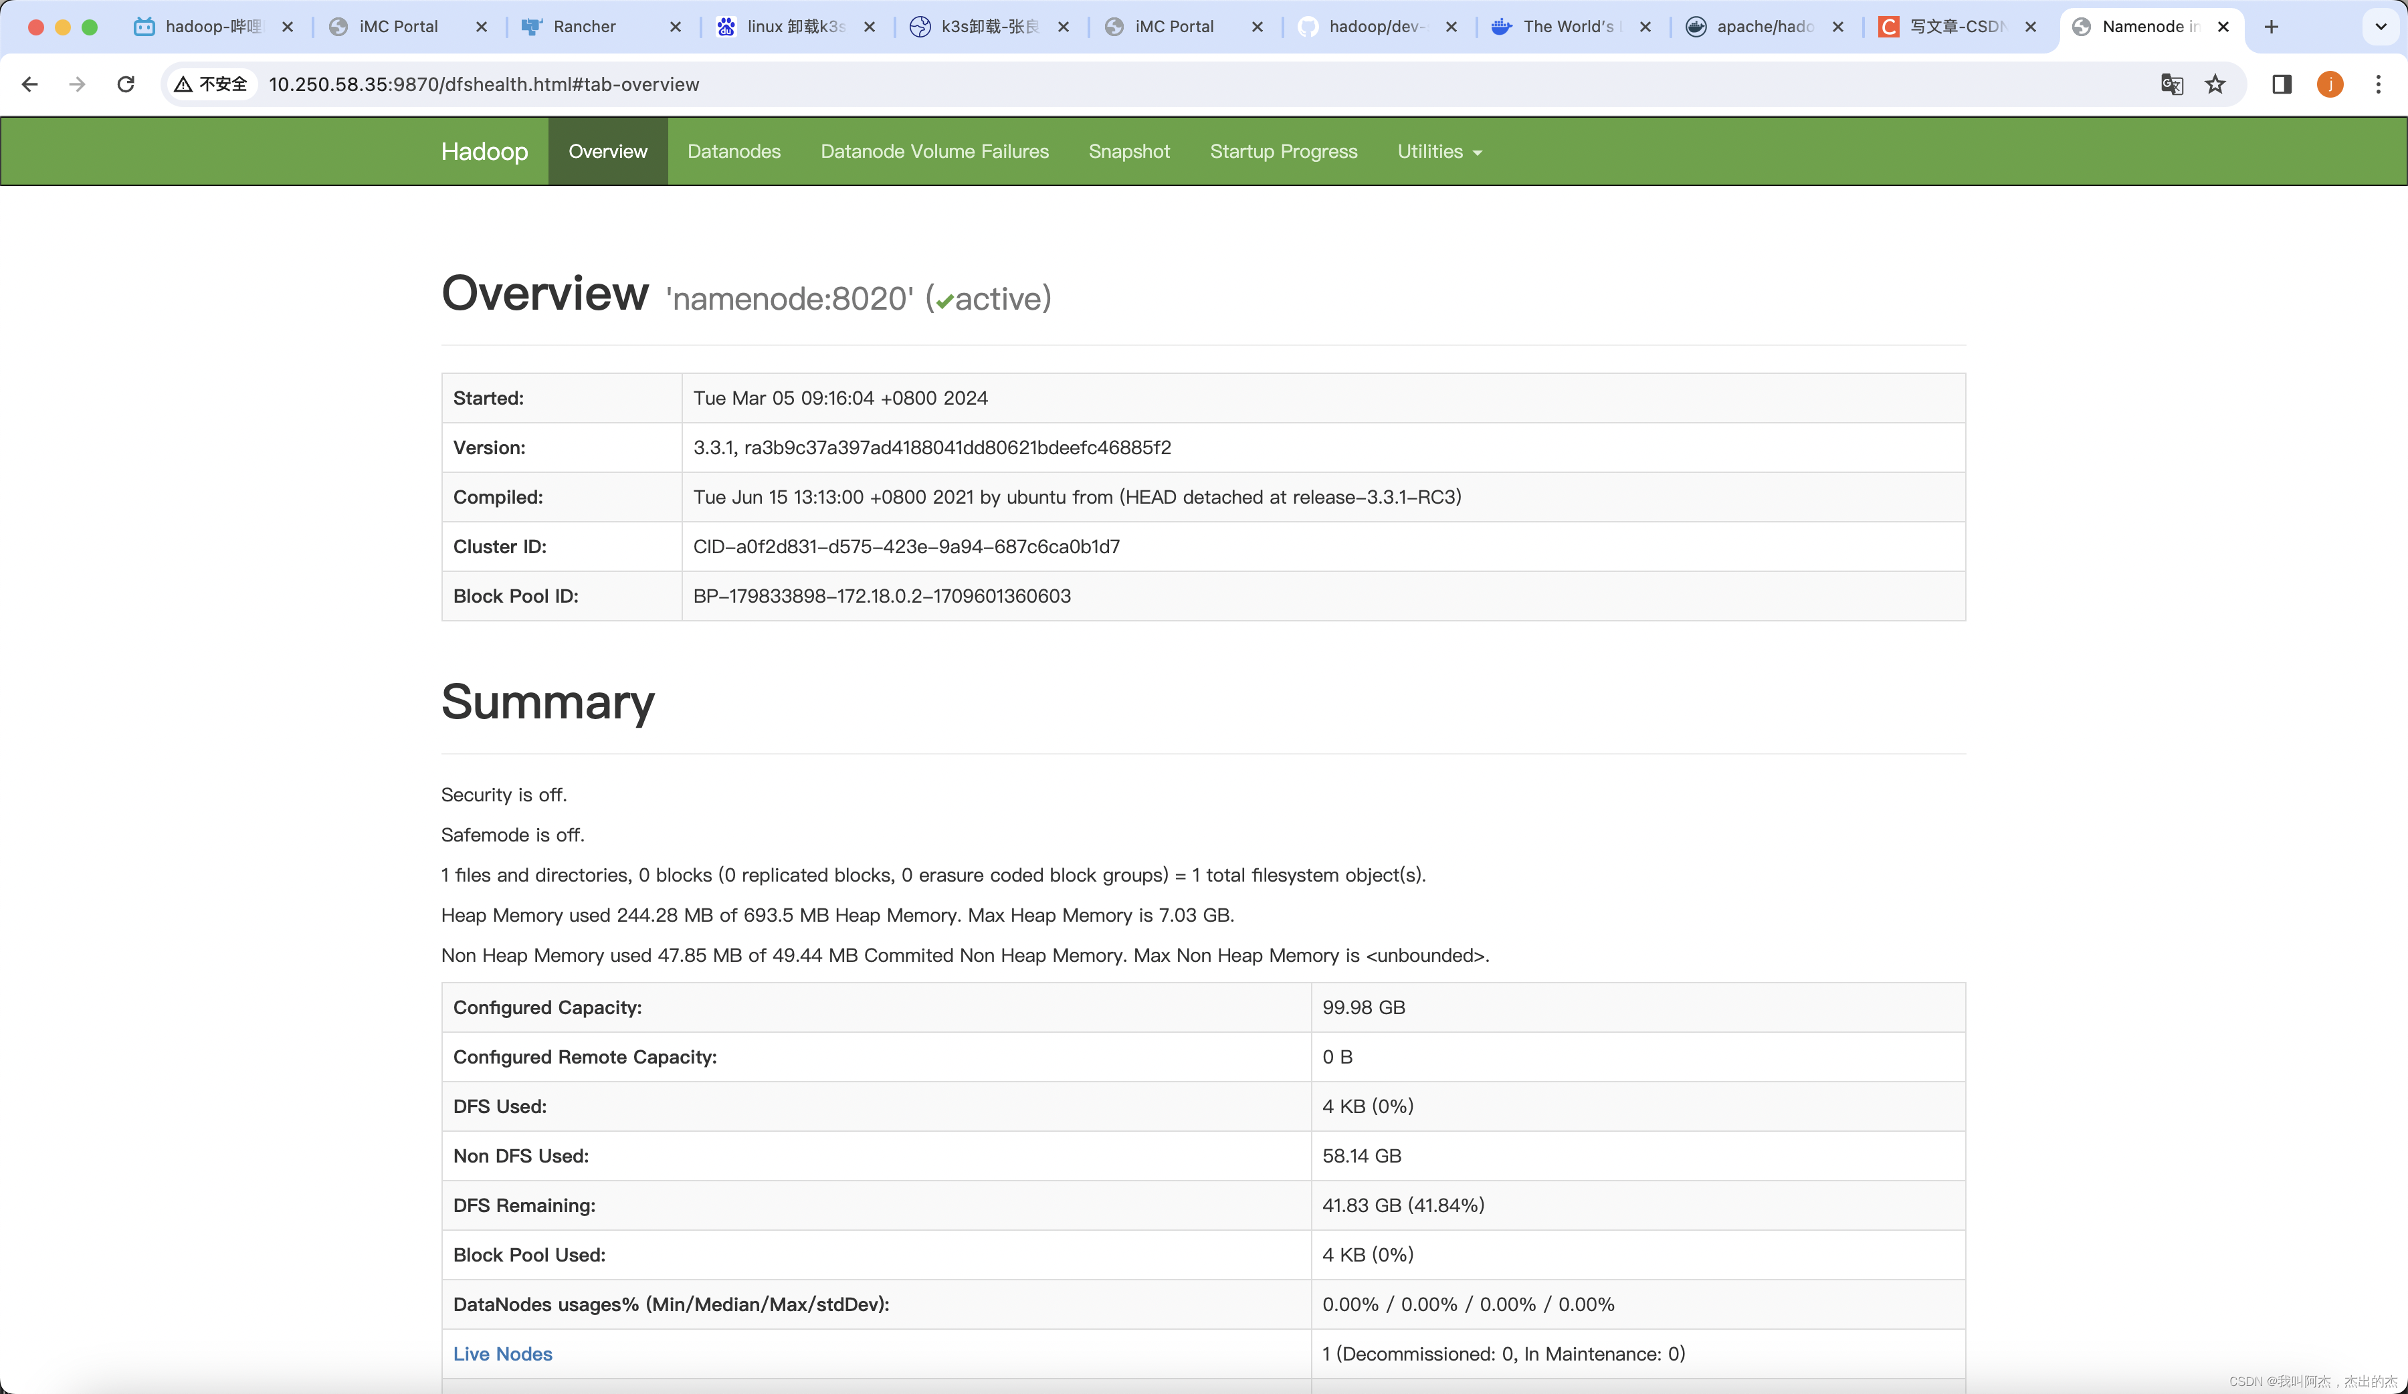Click the browser reload page icon
This screenshot has width=2408, height=1394.
click(125, 84)
